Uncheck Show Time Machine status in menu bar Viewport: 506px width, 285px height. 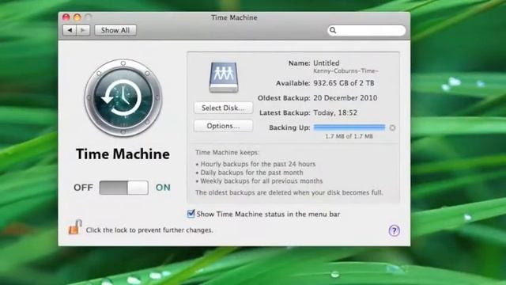point(191,214)
